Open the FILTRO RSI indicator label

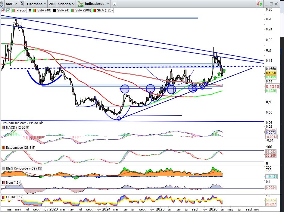pos(12,197)
